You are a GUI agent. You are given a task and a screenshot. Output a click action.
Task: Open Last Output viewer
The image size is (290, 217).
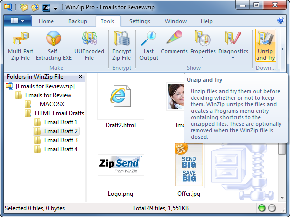pyautogui.click(x=149, y=46)
